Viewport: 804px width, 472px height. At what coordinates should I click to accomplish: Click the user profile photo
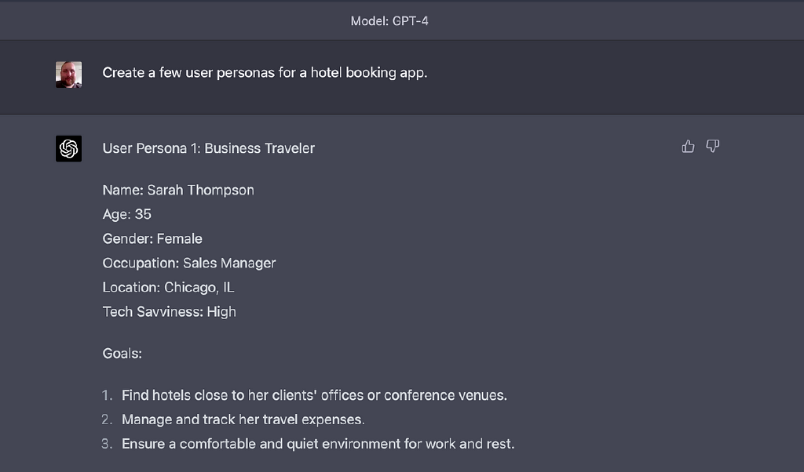click(69, 74)
